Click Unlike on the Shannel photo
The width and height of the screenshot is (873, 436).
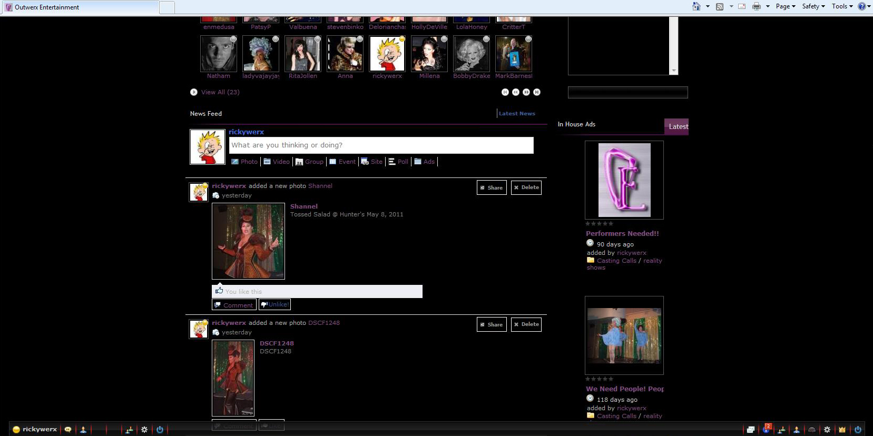[x=274, y=304]
